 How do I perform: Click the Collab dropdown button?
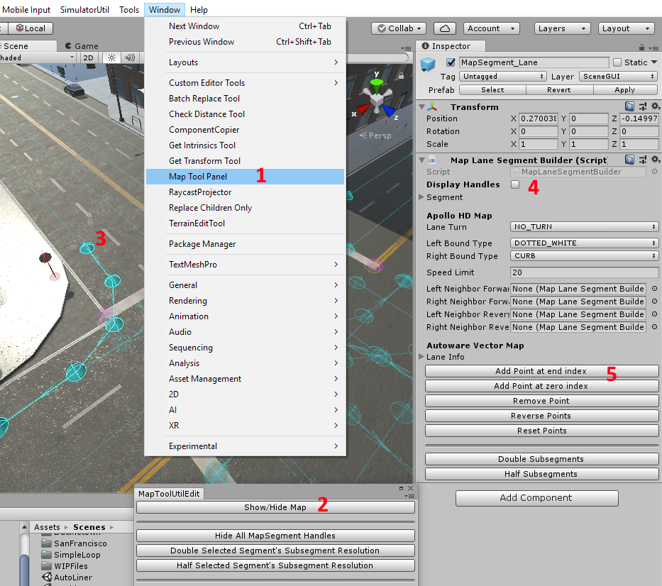coord(398,28)
